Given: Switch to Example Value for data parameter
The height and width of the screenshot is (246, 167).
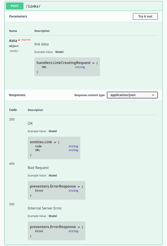Looking at the screenshot, I should pos(44,52).
